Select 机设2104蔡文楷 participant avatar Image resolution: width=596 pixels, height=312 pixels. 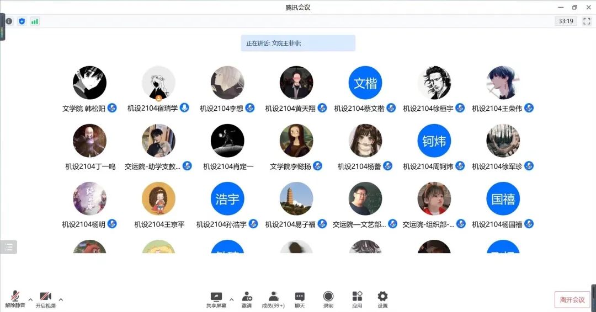click(365, 83)
